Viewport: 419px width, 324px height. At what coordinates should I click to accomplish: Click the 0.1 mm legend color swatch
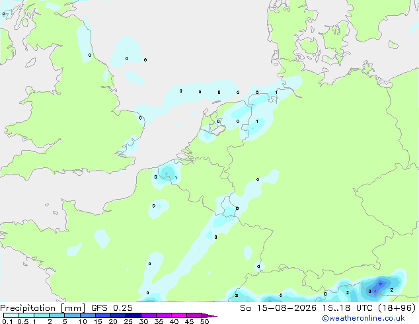click(11, 315)
